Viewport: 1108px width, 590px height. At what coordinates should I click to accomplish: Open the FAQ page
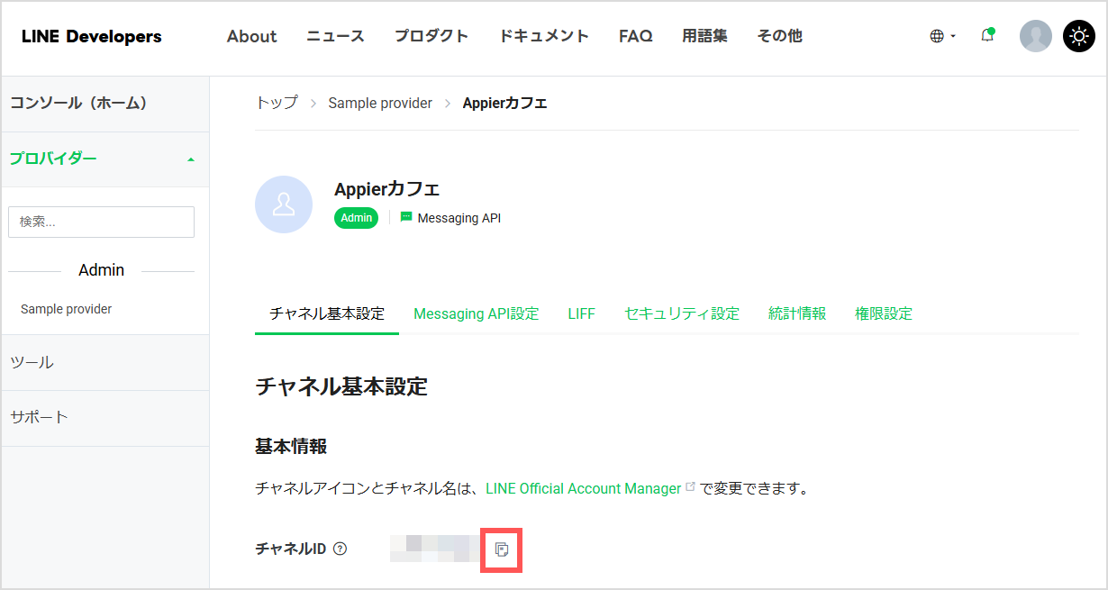click(x=636, y=36)
